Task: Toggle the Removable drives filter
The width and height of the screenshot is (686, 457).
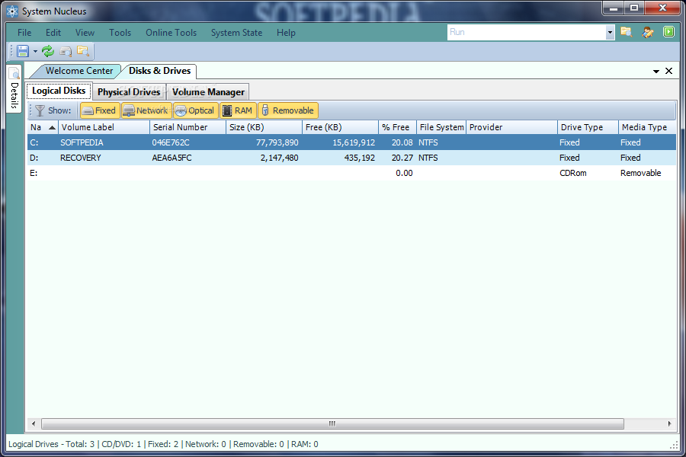Action: coord(288,110)
